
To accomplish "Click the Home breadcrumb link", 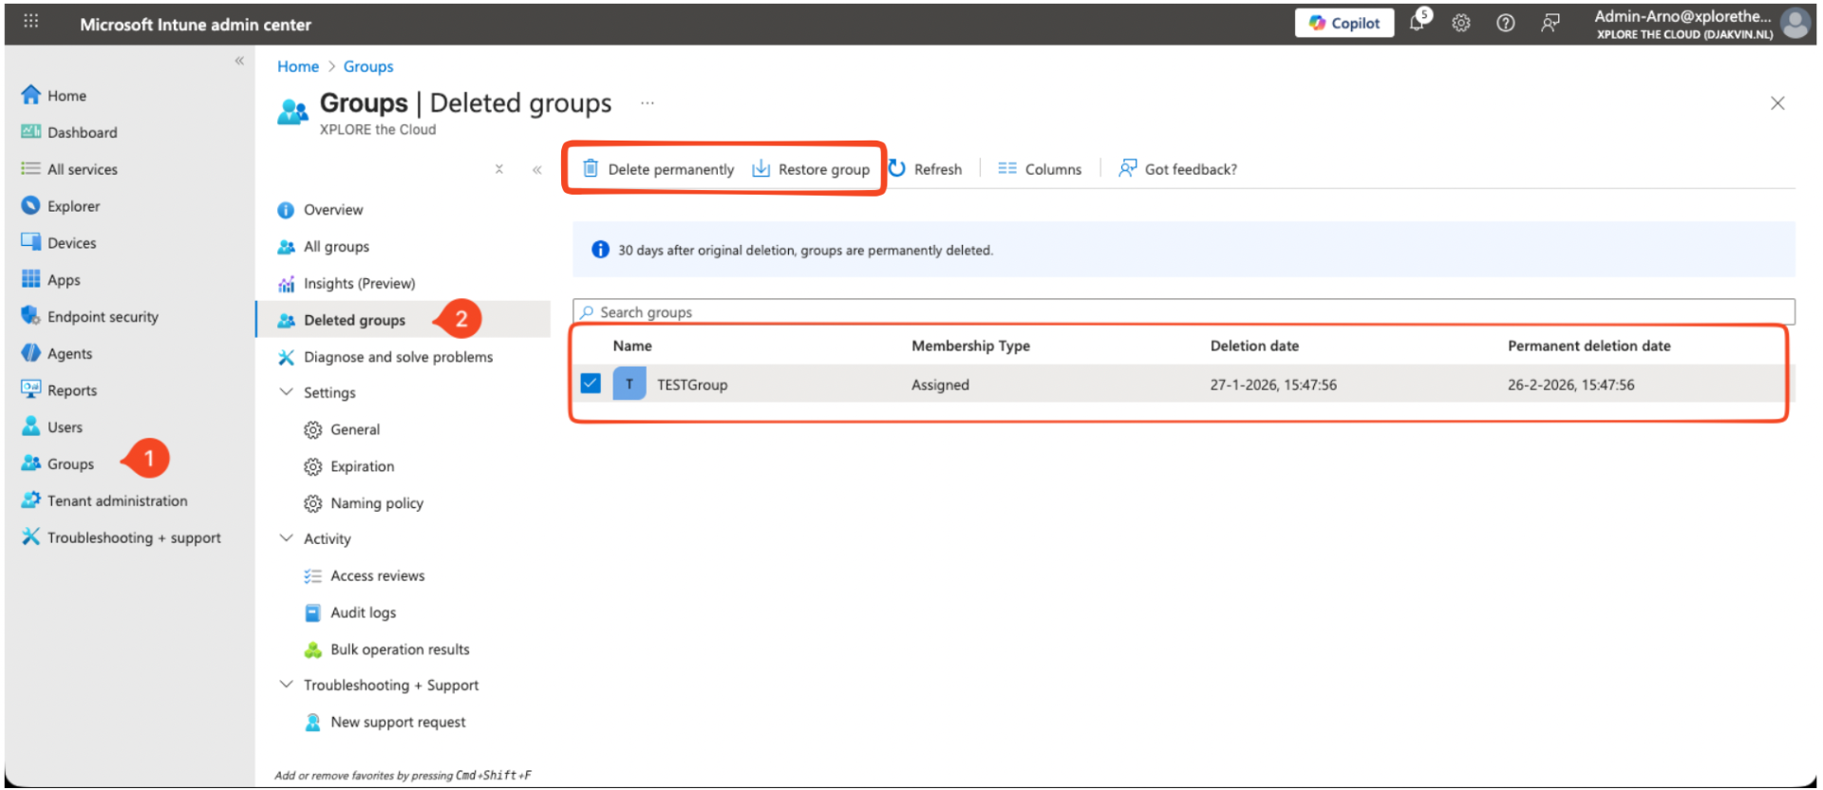I will pos(297,66).
